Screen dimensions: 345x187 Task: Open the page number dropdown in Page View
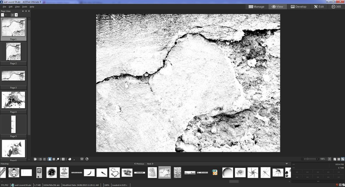[12, 15]
